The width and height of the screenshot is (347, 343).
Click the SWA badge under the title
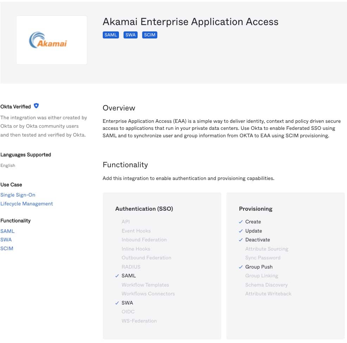[x=130, y=35]
